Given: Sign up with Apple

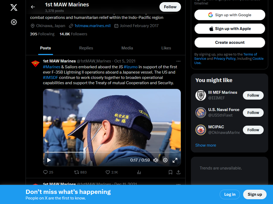Looking at the screenshot, I should pyautogui.click(x=230, y=29).
